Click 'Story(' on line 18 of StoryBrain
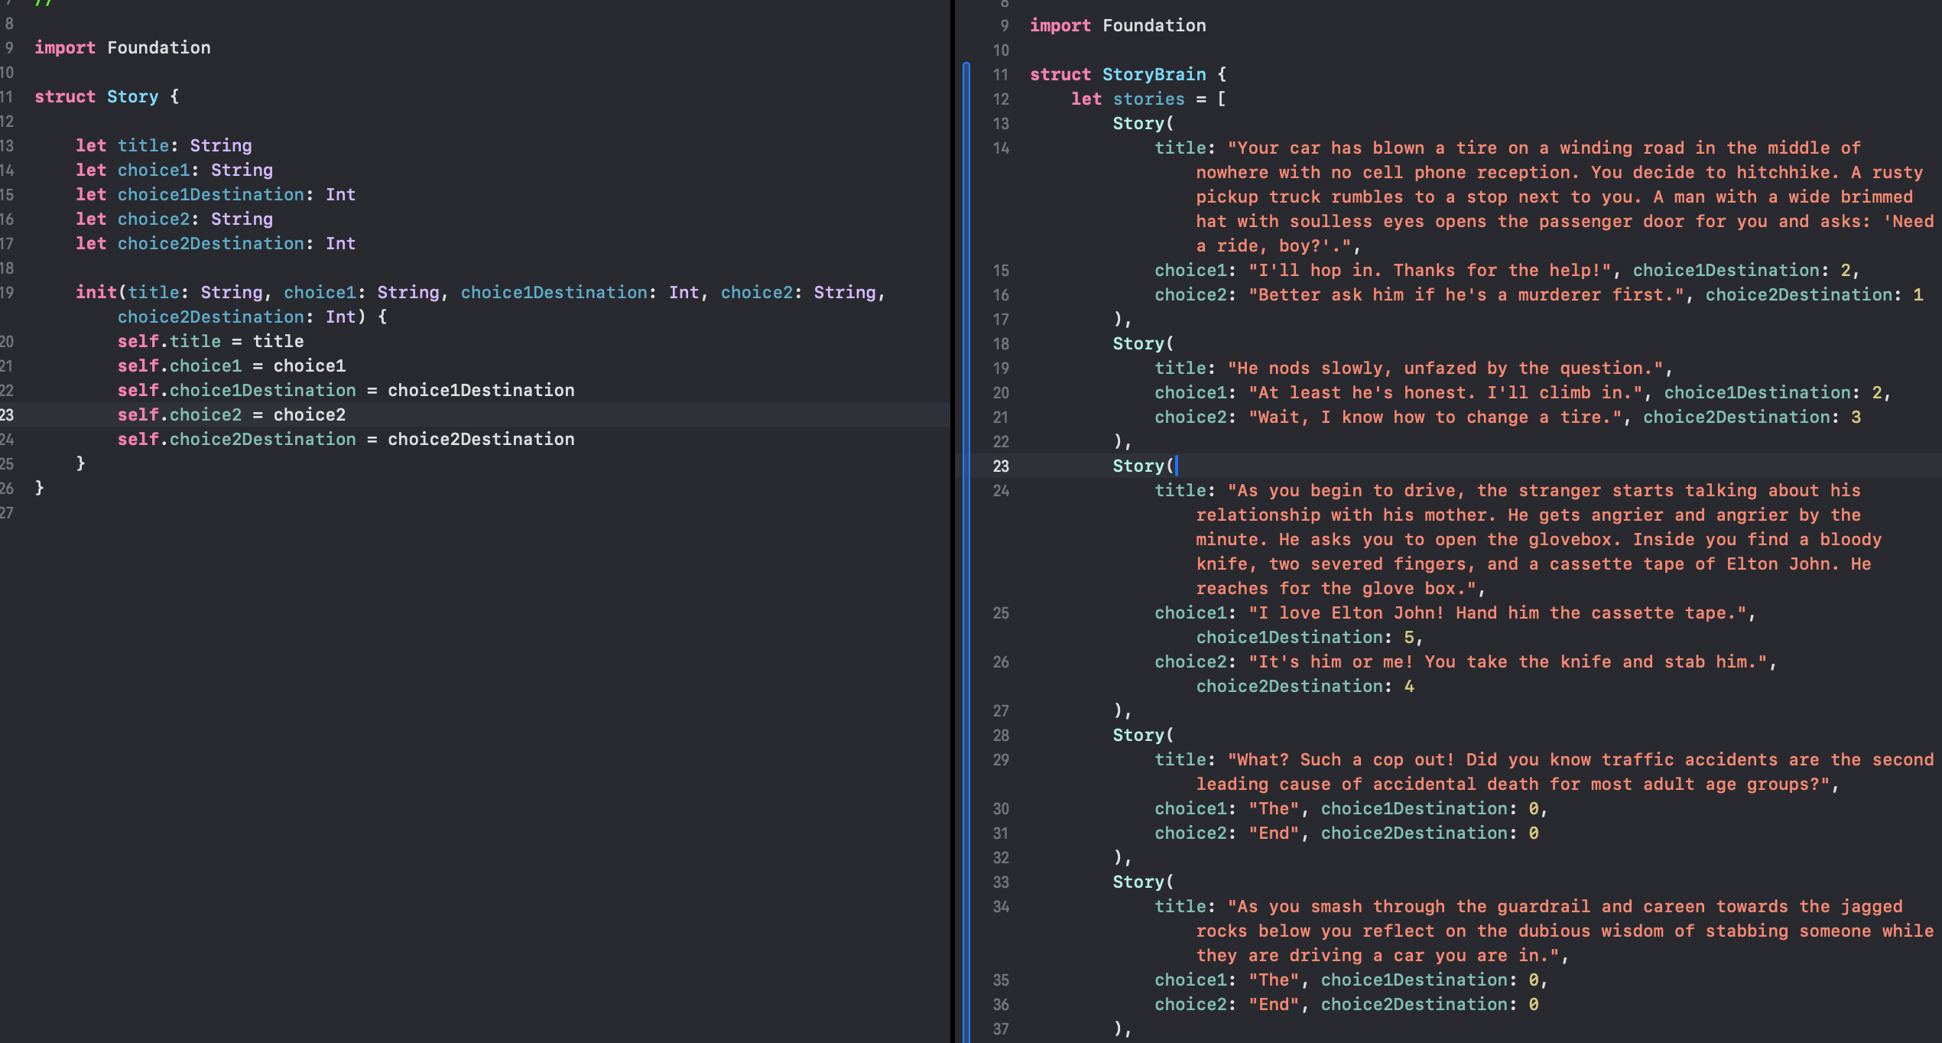The image size is (1942, 1043). [1143, 343]
